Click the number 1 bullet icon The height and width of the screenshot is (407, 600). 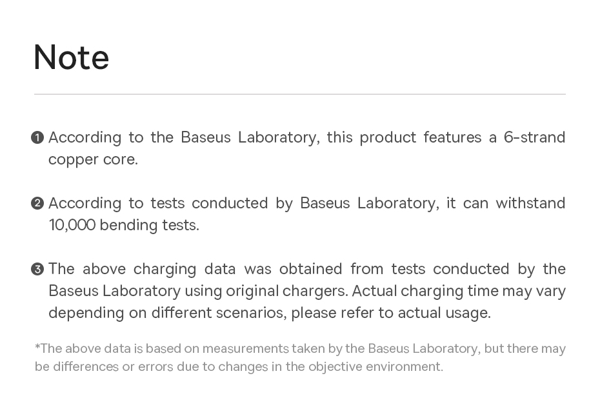pos(37,137)
